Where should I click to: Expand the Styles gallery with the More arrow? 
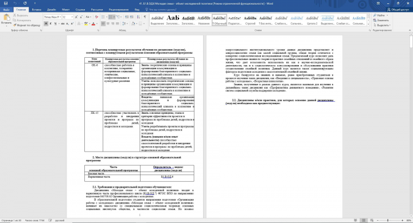coord(368,24)
